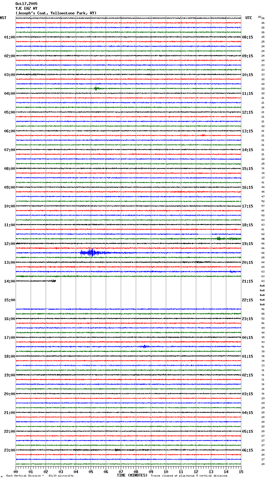266x480 pixels.
Task: Click the 22:00 MST time label
Action: pyautogui.click(x=10, y=431)
